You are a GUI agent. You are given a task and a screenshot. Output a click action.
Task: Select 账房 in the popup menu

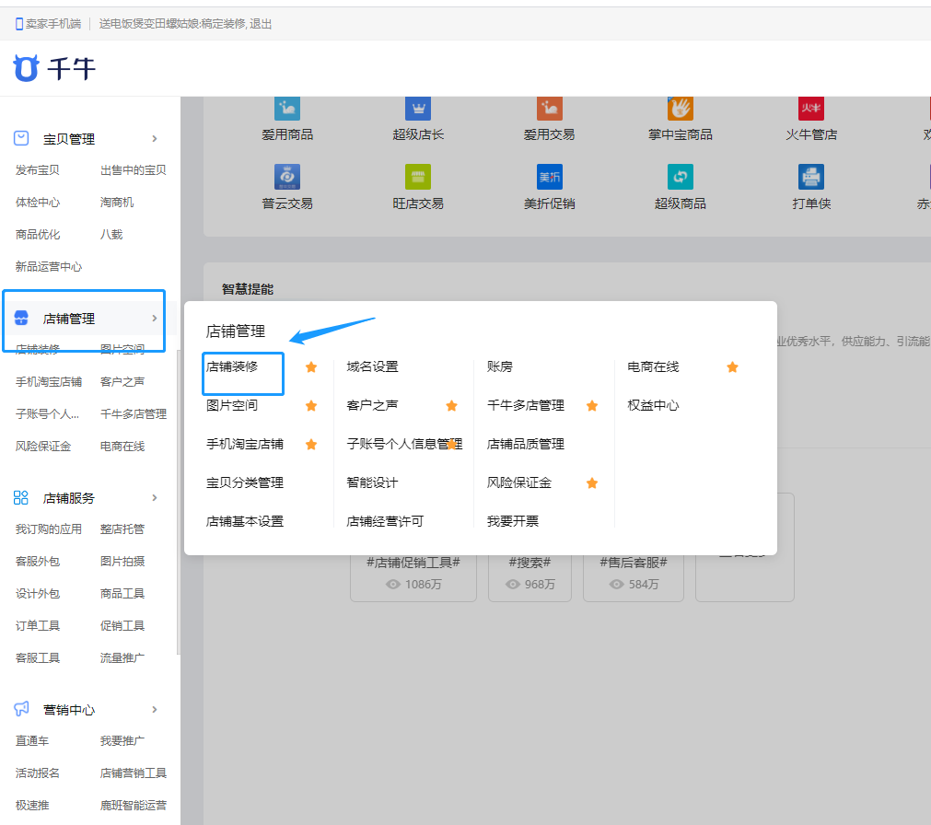click(x=499, y=366)
